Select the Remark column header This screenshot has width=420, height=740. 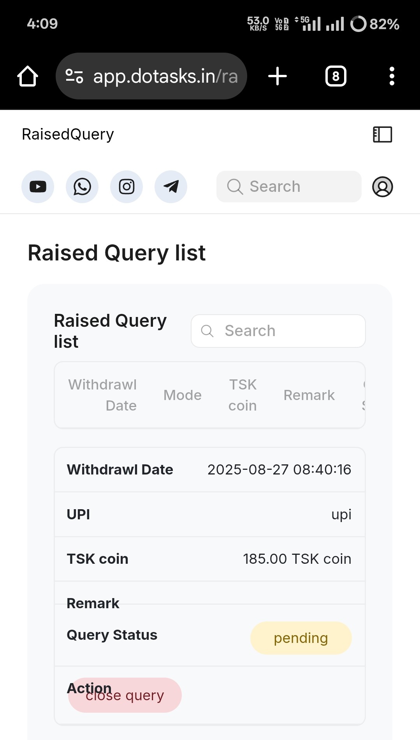(309, 395)
